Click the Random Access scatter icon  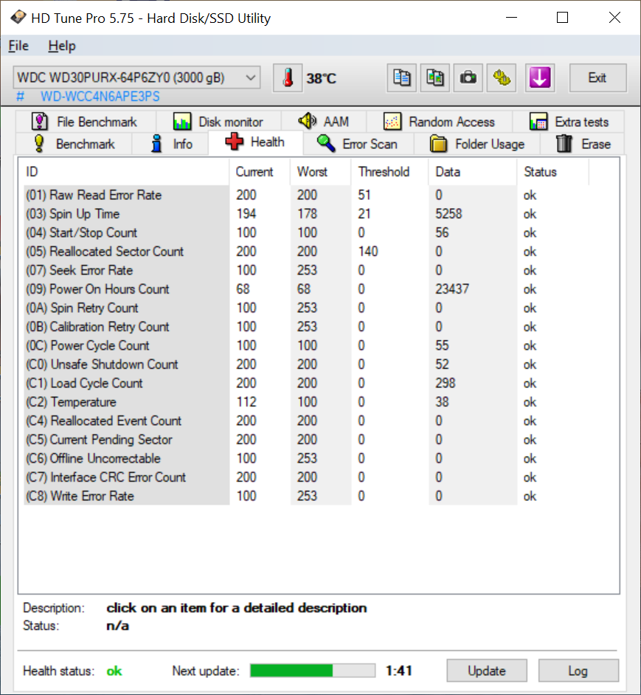392,122
